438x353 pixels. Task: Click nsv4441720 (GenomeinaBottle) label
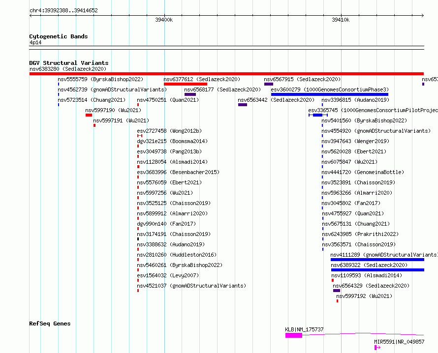coord(363,172)
